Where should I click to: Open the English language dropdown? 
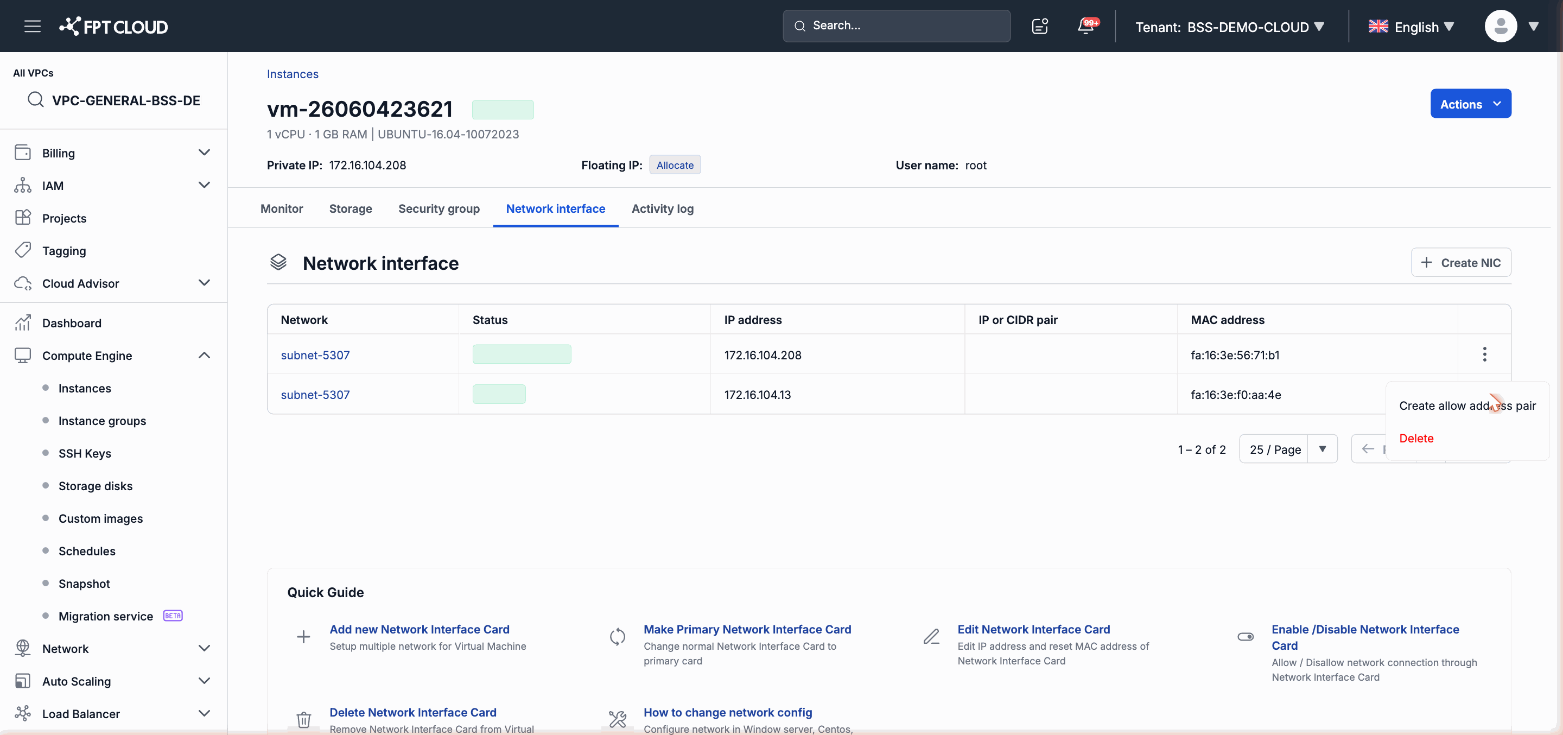click(1410, 27)
